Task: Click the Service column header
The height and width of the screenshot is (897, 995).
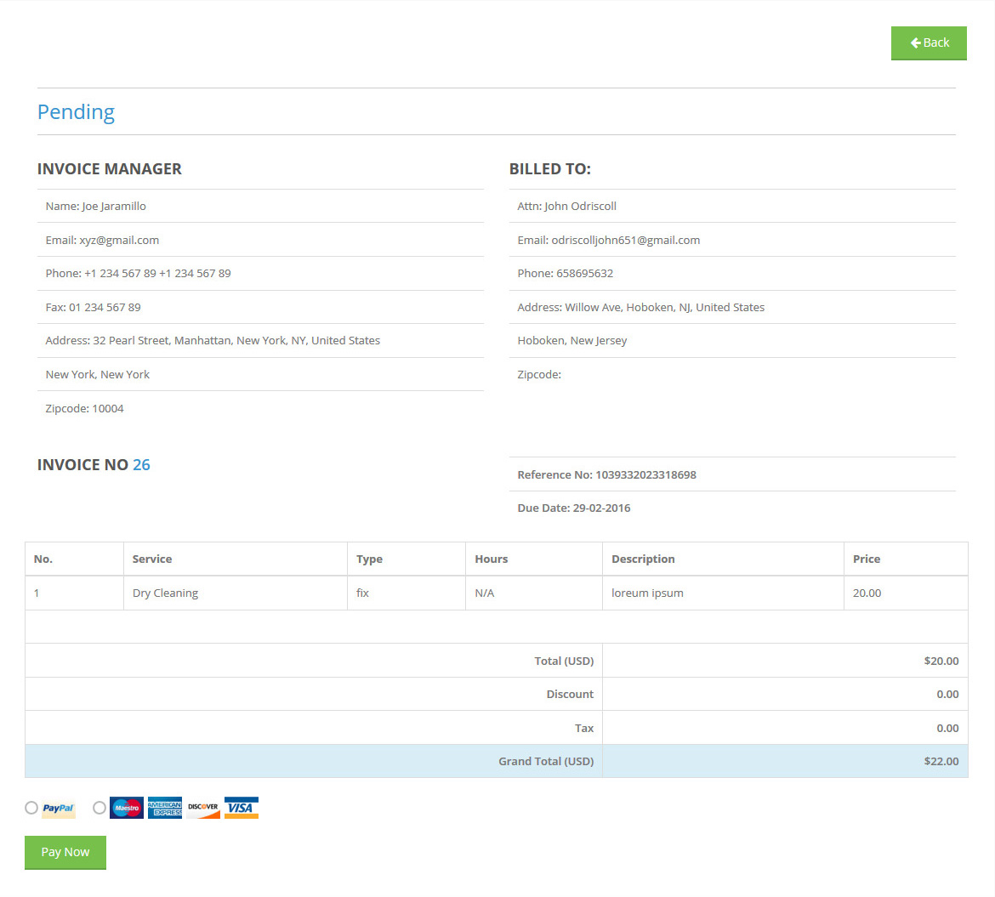Action: pyautogui.click(x=152, y=559)
